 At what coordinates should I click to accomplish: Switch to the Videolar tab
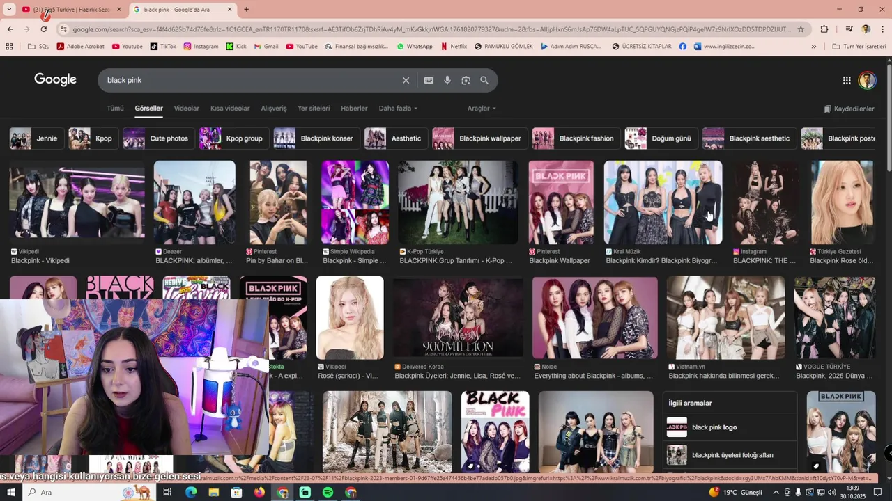tap(186, 109)
